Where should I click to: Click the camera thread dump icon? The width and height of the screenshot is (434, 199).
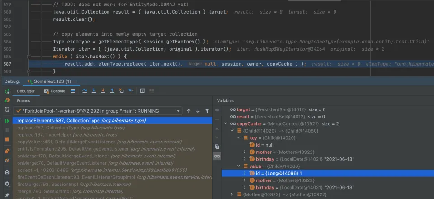(x=7, y=172)
